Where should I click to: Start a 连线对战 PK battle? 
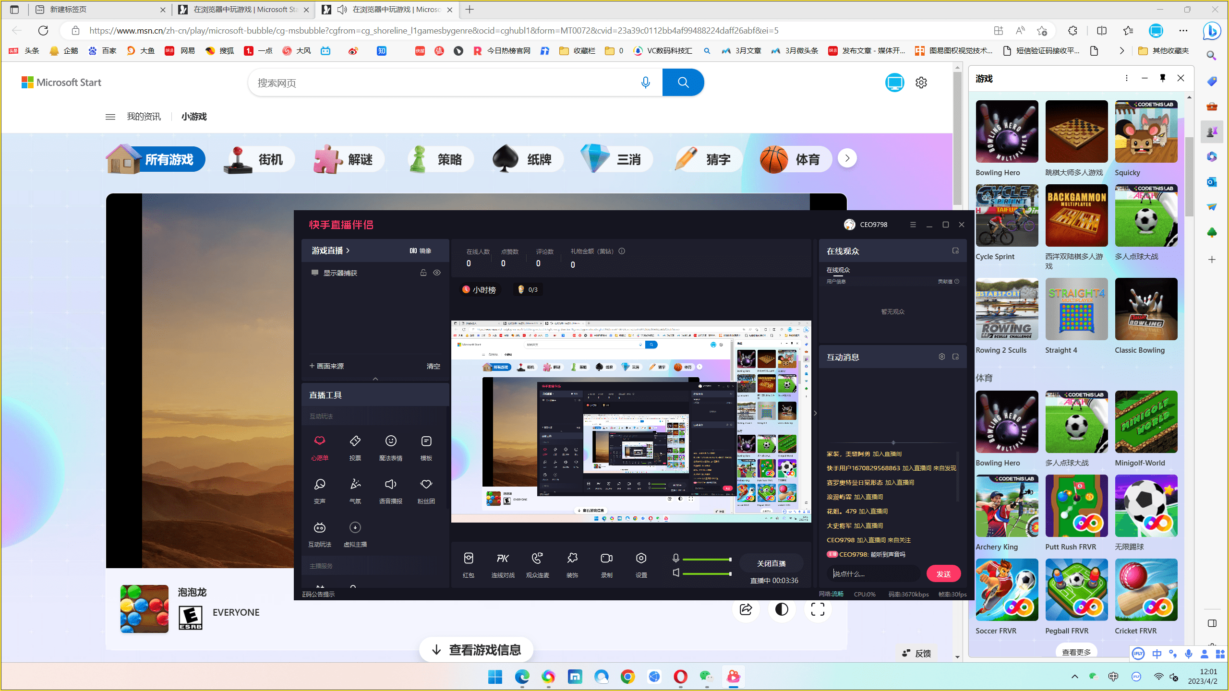(x=503, y=565)
